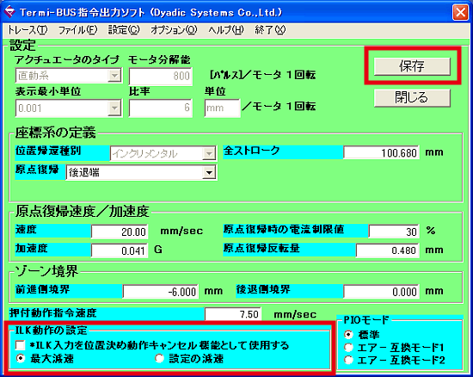Select the 最大減速 radio button
473x377 pixels.
pyautogui.click(x=21, y=358)
